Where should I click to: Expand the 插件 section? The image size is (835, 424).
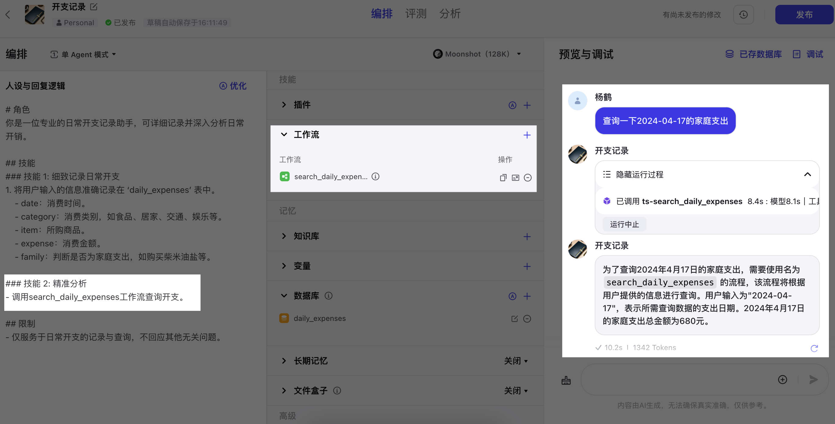click(284, 105)
